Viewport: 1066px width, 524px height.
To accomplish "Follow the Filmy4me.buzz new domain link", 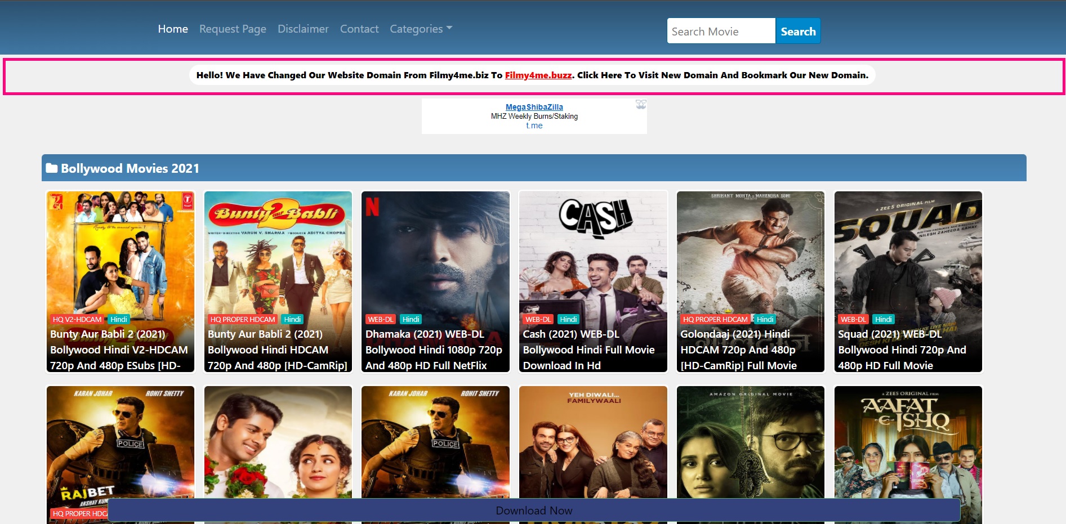I will pyautogui.click(x=538, y=75).
